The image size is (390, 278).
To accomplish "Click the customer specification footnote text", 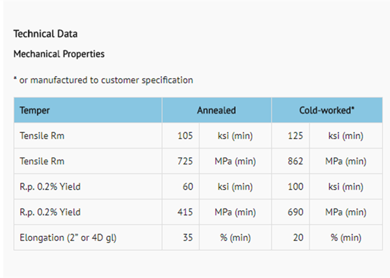I will (x=103, y=80).
